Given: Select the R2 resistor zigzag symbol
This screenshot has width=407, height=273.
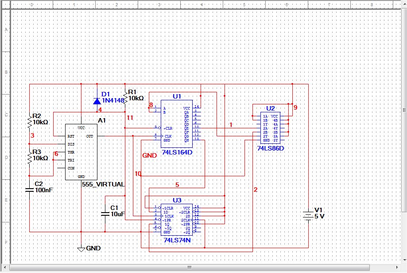Looking at the screenshot, I should click(30, 122).
